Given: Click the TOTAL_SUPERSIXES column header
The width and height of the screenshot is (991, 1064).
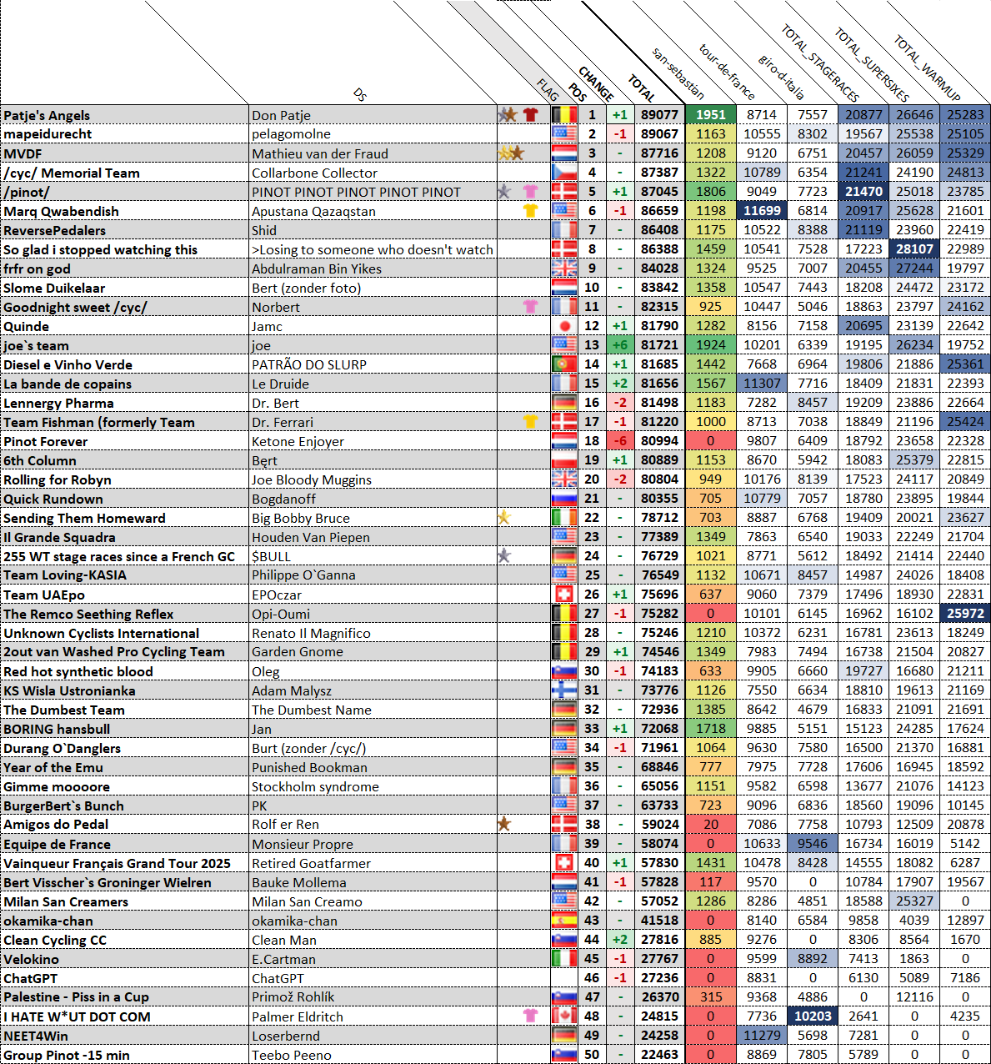Looking at the screenshot, I should tap(871, 65).
